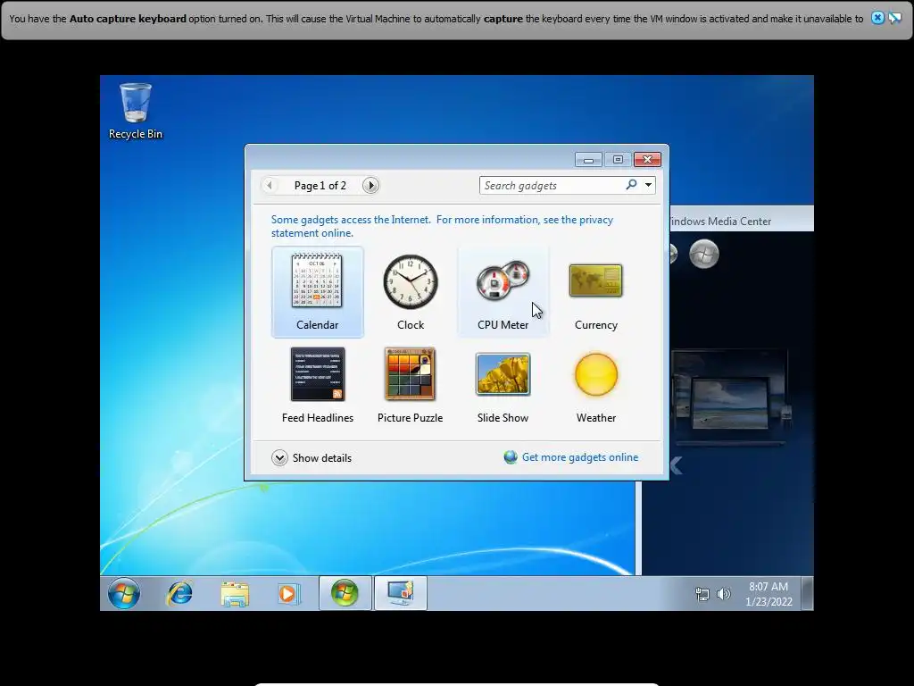Click the search magnifier icon
Image resolution: width=914 pixels, height=686 pixels.
point(631,185)
